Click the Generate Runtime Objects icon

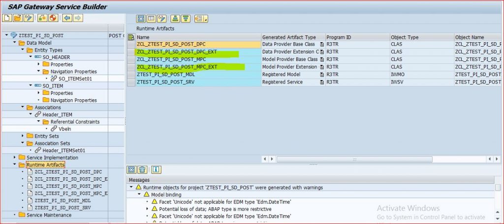[53, 18]
